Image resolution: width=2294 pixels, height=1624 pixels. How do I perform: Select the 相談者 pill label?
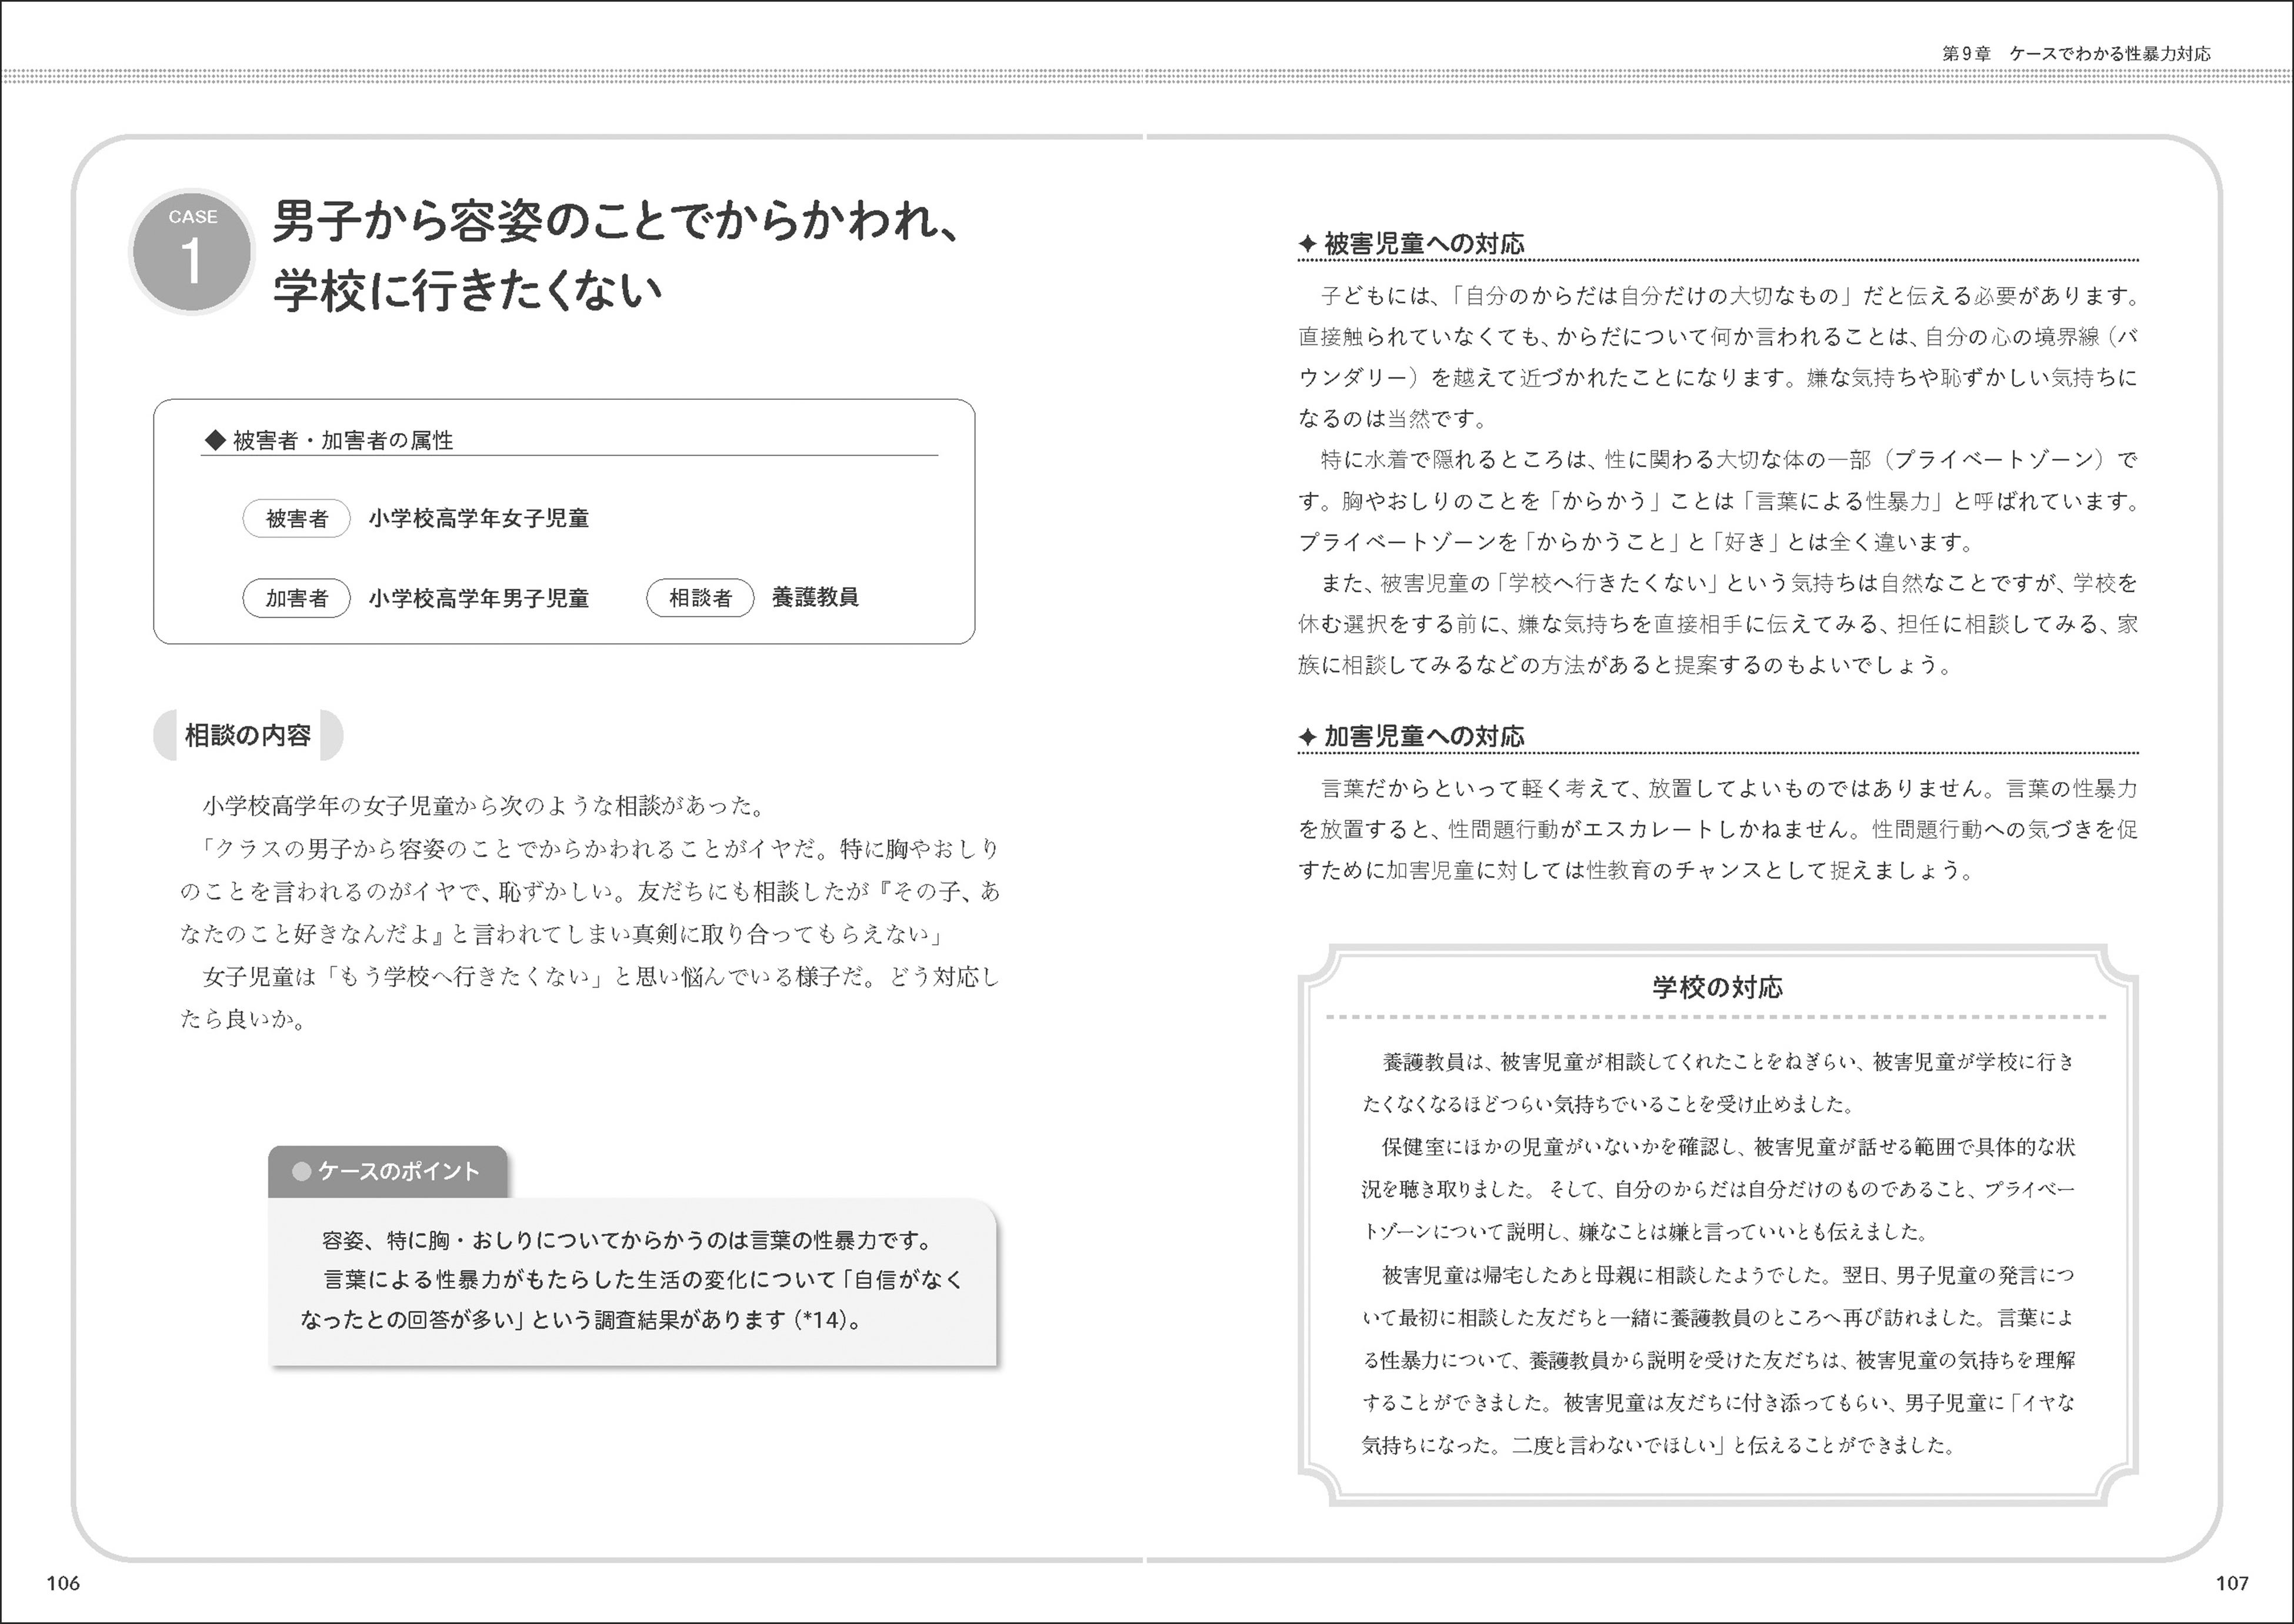point(699,598)
